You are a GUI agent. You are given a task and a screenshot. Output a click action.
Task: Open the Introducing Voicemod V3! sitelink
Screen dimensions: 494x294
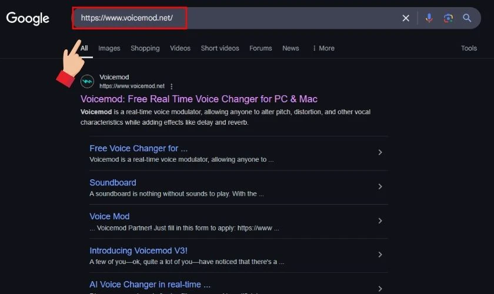click(x=138, y=250)
